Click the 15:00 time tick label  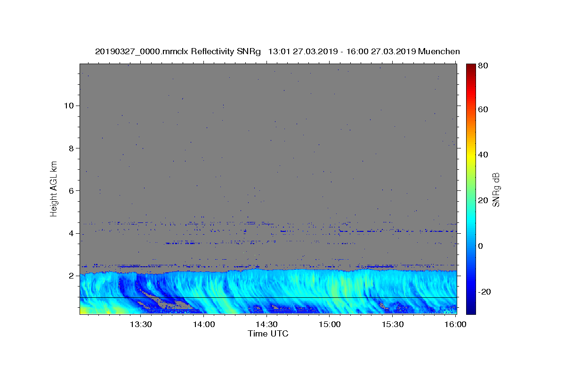(x=330, y=324)
